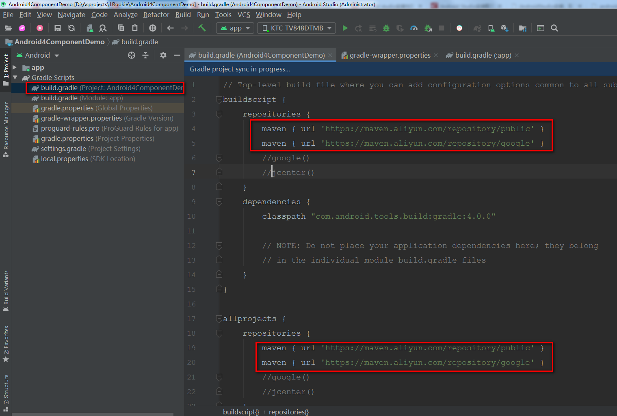Viewport: 617px width, 416px height.
Task: Open the Build Variants side panel
Action: coord(6,291)
